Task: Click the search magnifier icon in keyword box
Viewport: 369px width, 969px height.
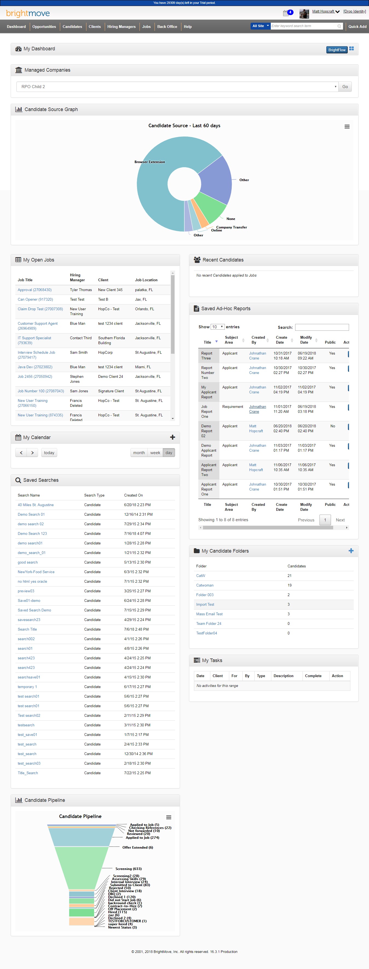Action: coord(339,26)
